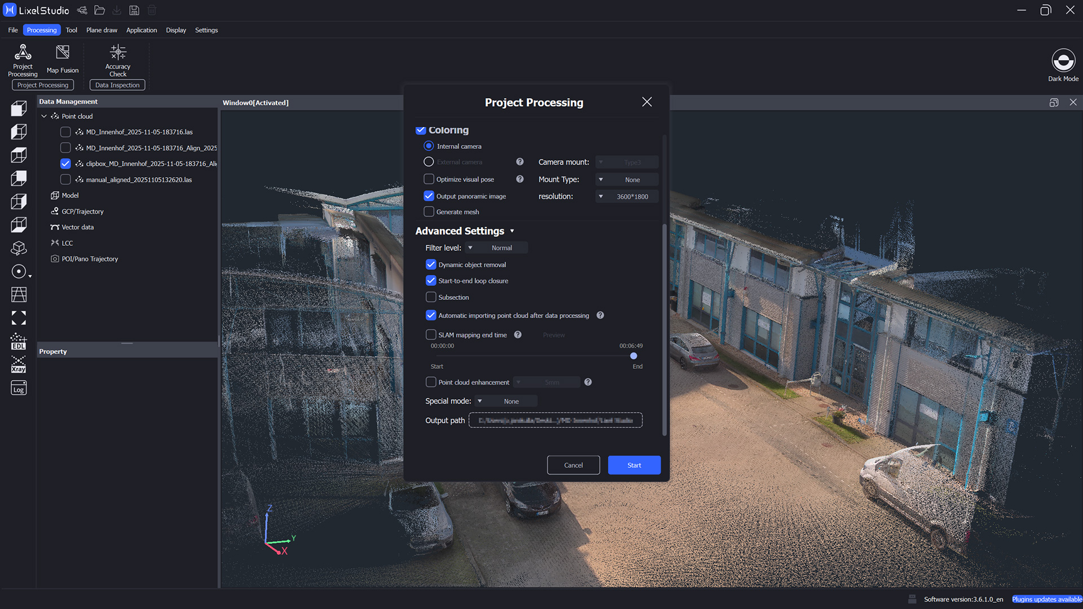
Task: Toggle the Dark Mode icon
Action: pos(1063,60)
